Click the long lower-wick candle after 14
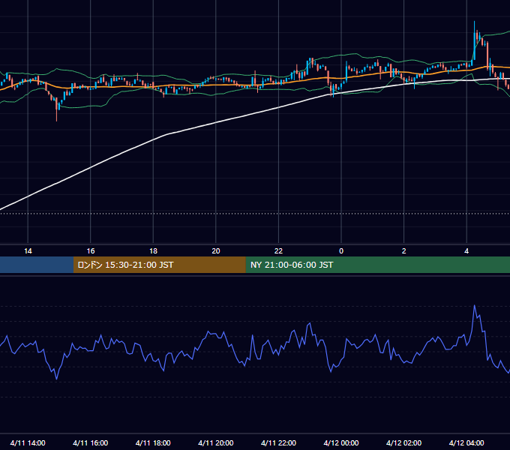Screen dimensions: 510x450 coord(56,109)
